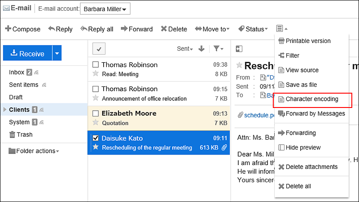Open the Trash folder

point(21,134)
